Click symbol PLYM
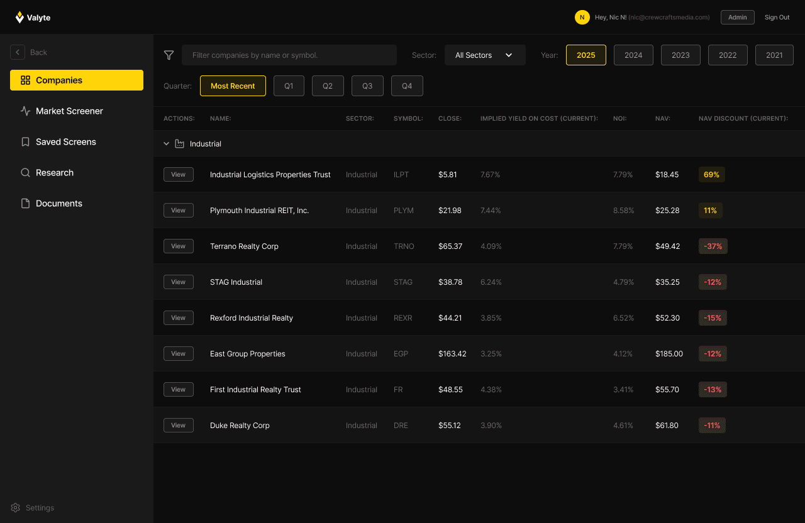Screen dimensions: 805x523 pyautogui.click(x=404, y=211)
